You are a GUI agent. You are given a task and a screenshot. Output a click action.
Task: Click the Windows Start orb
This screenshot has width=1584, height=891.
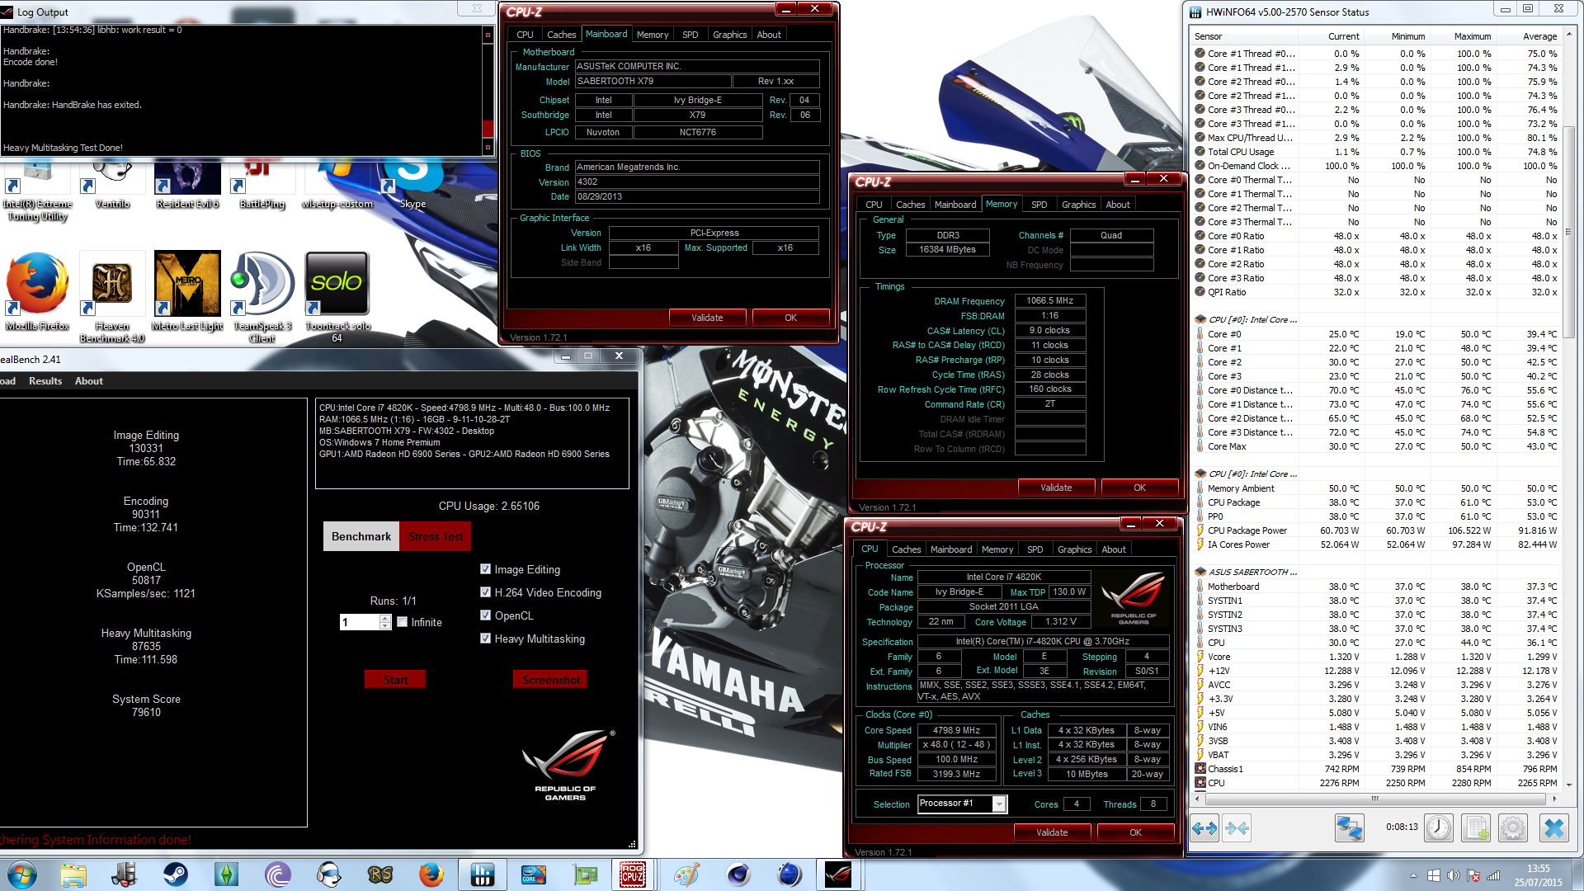click(x=21, y=874)
